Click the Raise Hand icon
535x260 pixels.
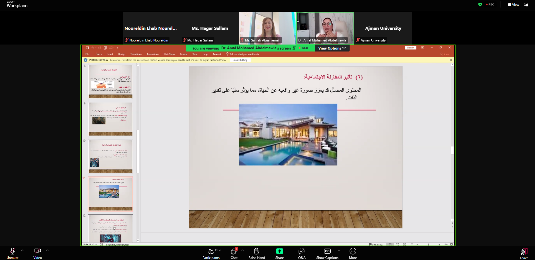[256, 253]
